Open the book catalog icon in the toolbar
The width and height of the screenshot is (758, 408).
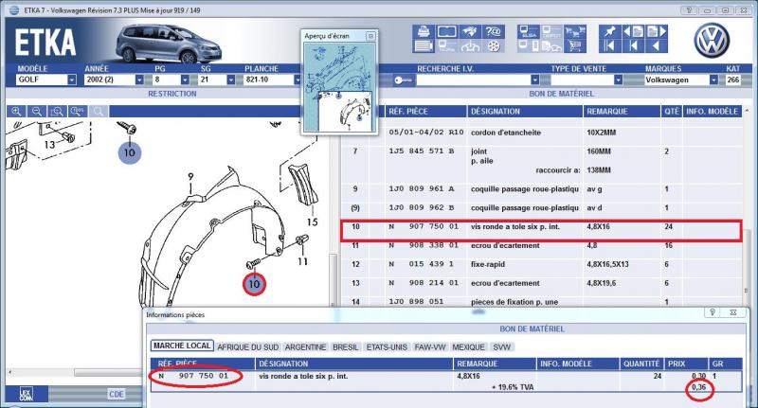[446, 31]
